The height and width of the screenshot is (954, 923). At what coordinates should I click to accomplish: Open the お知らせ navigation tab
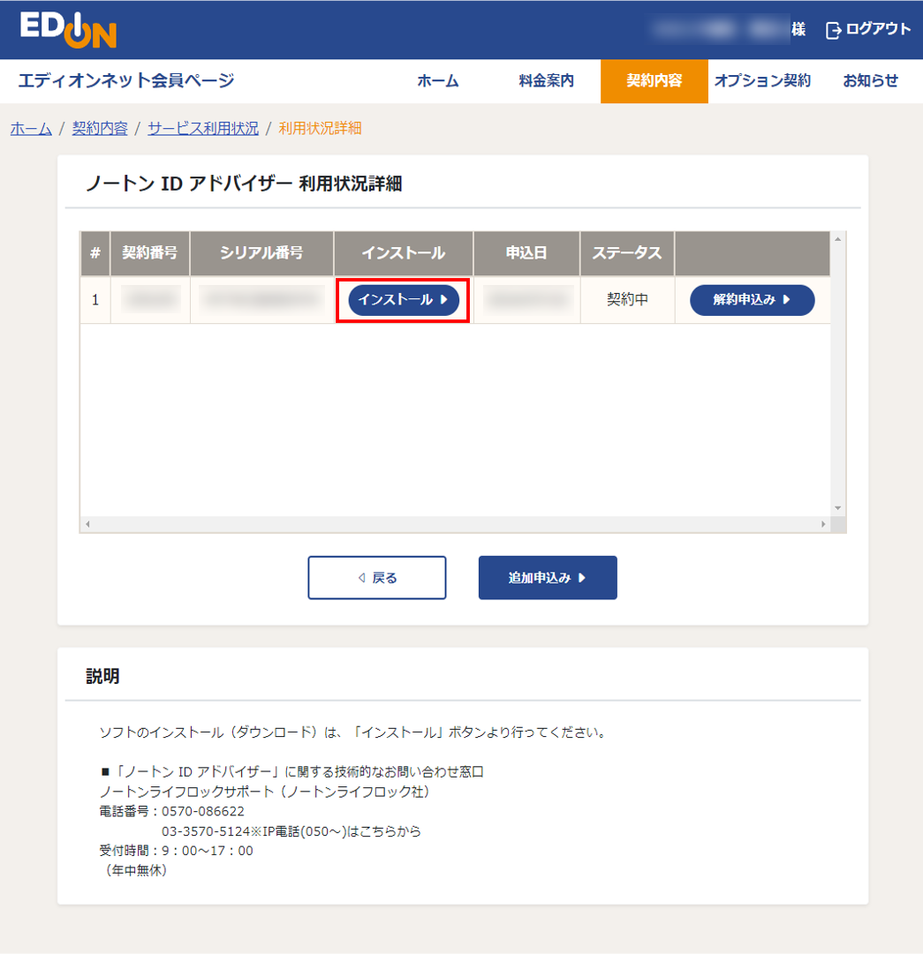pos(870,81)
